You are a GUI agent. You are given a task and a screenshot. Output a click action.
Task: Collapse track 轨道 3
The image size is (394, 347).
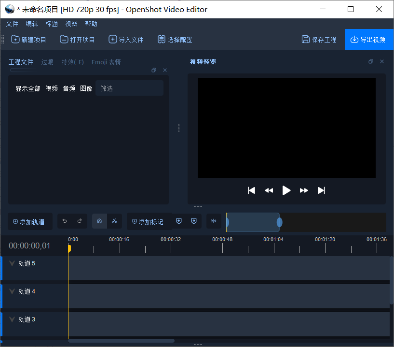pyautogui.click(x=12, y=319)
